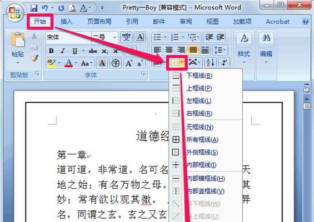Open the 视图 tab
Screen dimensions: 314x222
(212, 22)
